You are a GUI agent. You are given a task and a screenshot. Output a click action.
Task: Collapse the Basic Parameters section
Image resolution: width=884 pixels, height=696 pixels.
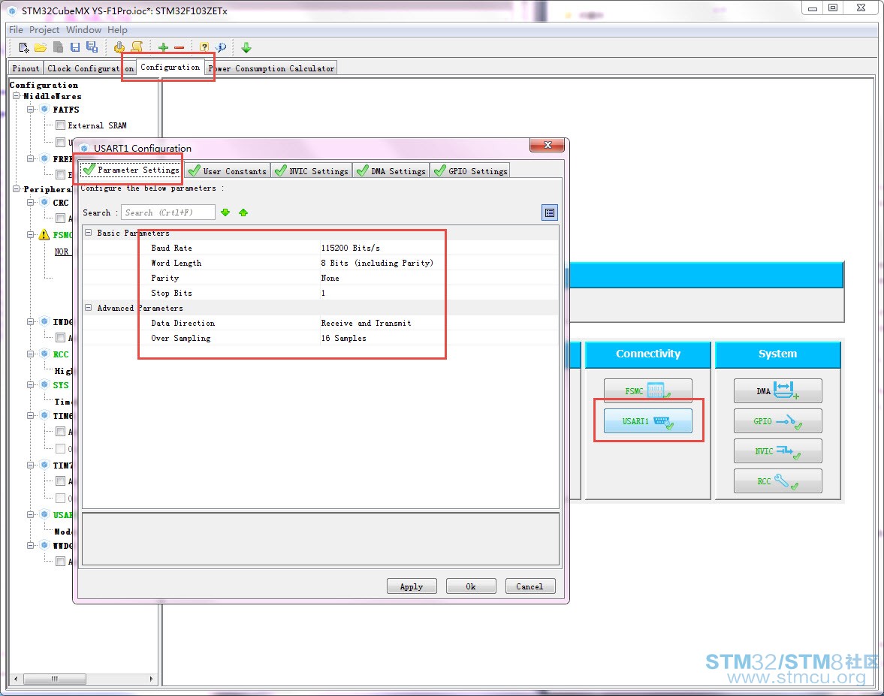(89, 233)
